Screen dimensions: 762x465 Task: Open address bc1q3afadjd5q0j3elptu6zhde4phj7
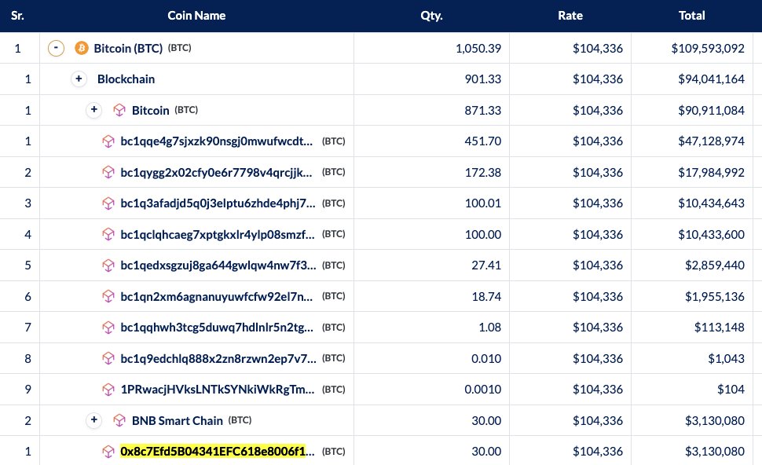point(218,203)
